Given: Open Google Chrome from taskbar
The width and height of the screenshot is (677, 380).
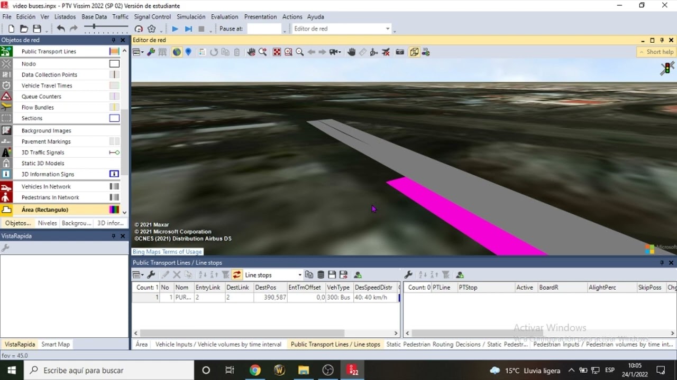Looking at the screenshot, I should click(x=255, y=370).
